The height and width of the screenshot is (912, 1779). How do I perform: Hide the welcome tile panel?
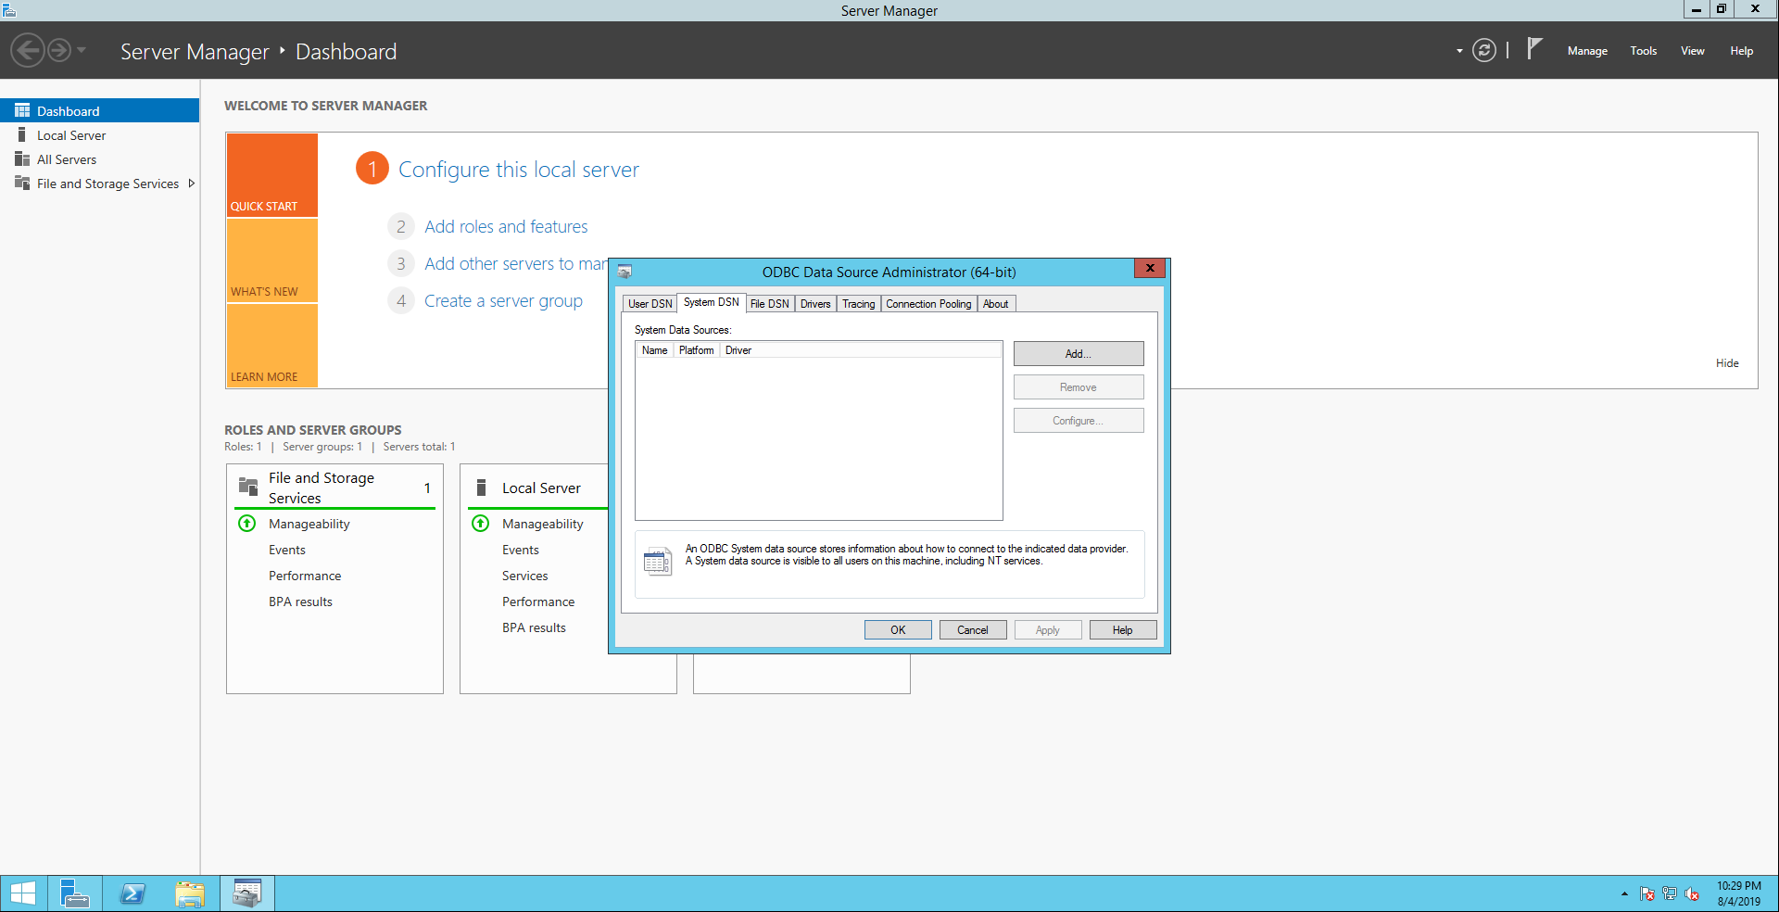pos(1726,363)
